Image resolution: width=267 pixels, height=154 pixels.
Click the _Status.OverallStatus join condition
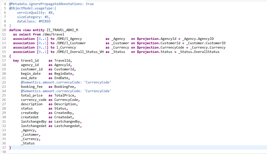coord(199,52)
